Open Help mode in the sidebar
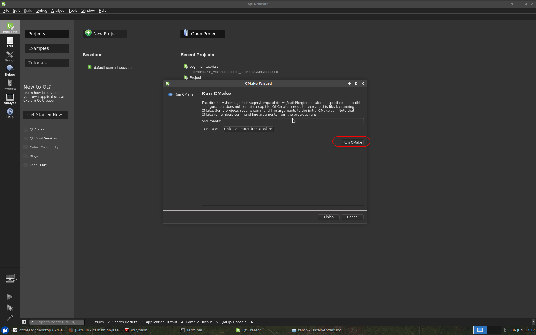The width and height of the screenshot is (536, 335). tap(10, 113)
